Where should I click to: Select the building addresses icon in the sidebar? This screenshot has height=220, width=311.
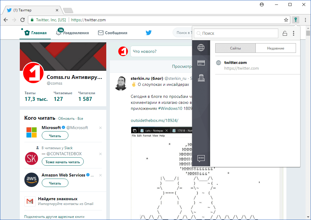[201, 78]
